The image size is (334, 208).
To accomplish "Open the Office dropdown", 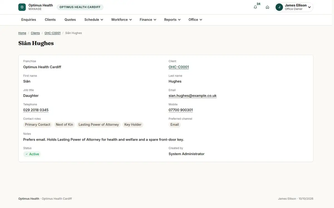I will coord(195,20).
